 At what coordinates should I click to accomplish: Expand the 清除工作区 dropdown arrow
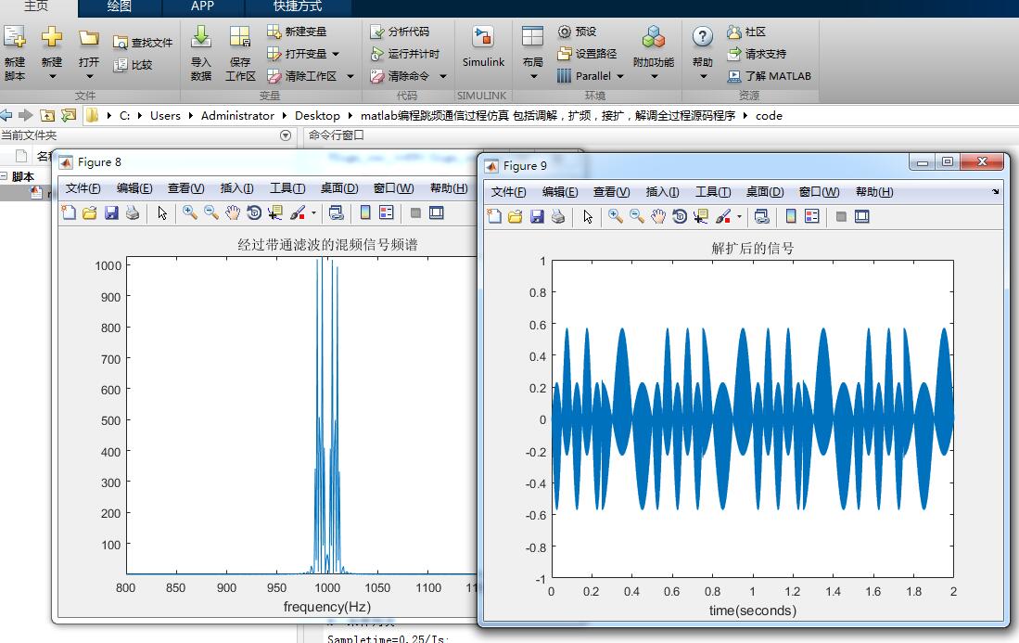pos(350,76)
